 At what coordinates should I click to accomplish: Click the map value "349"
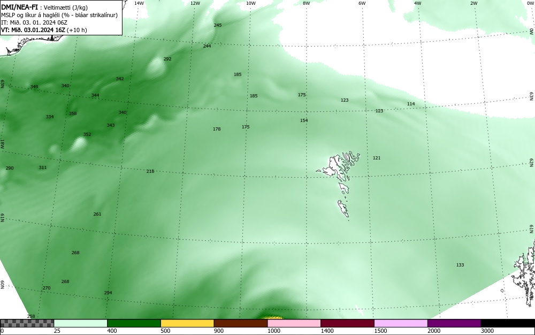click(34, 87)
